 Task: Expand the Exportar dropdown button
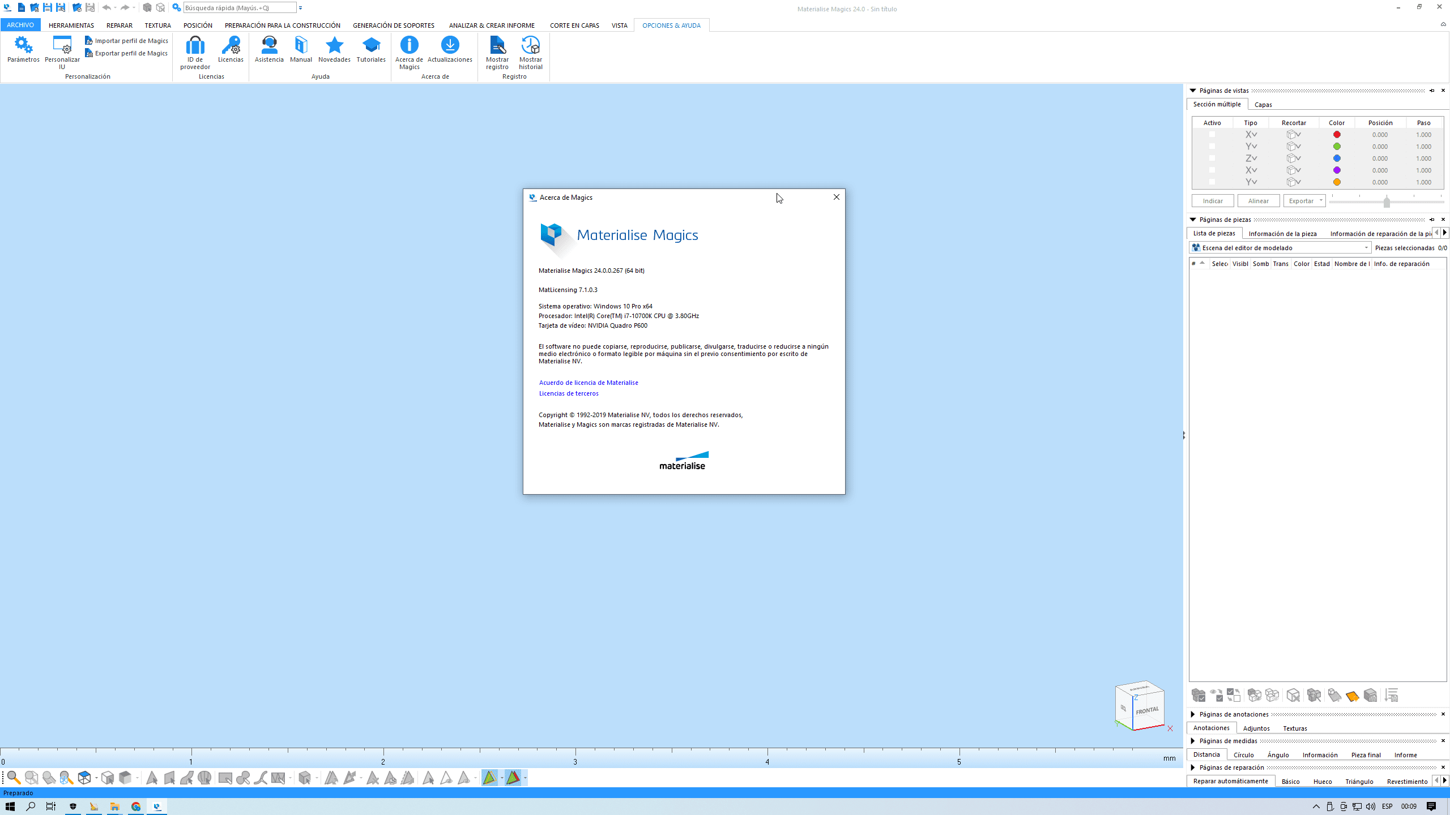(1320, 201)
